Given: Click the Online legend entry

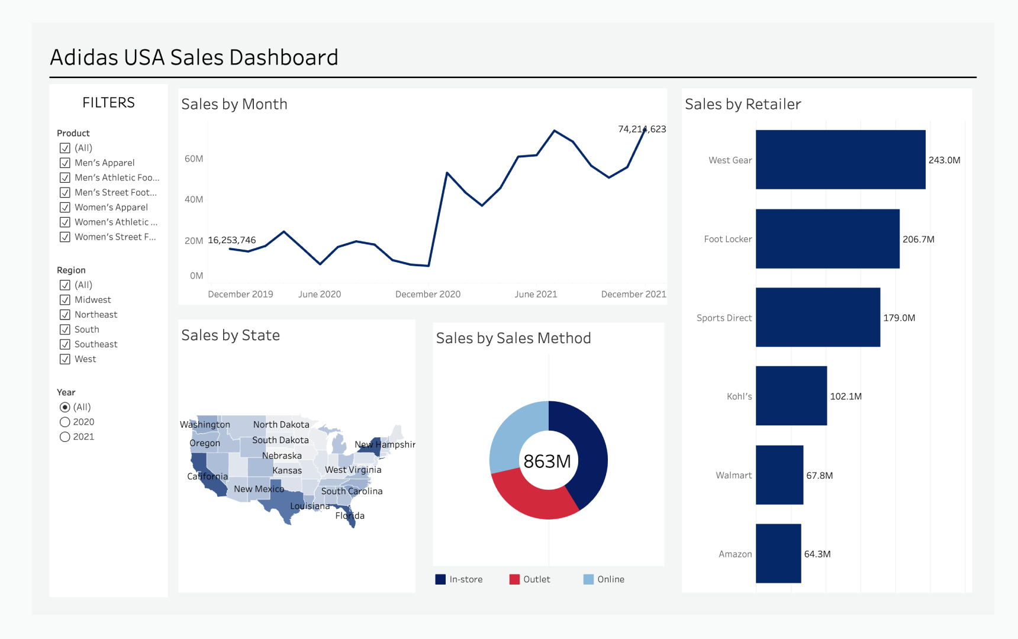Looking at the screenshot, I should tap(588, 579).
